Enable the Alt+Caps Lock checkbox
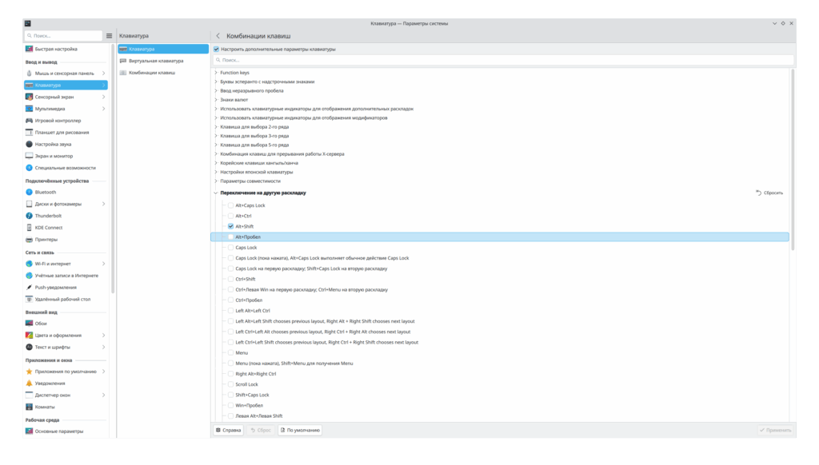The image size is (819, 465). click(x=231, y=205)
